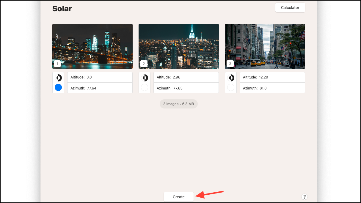This screenshot has width=361, height=203.
Task: Click number badge 3 on third image
Action: click(230, 64)
